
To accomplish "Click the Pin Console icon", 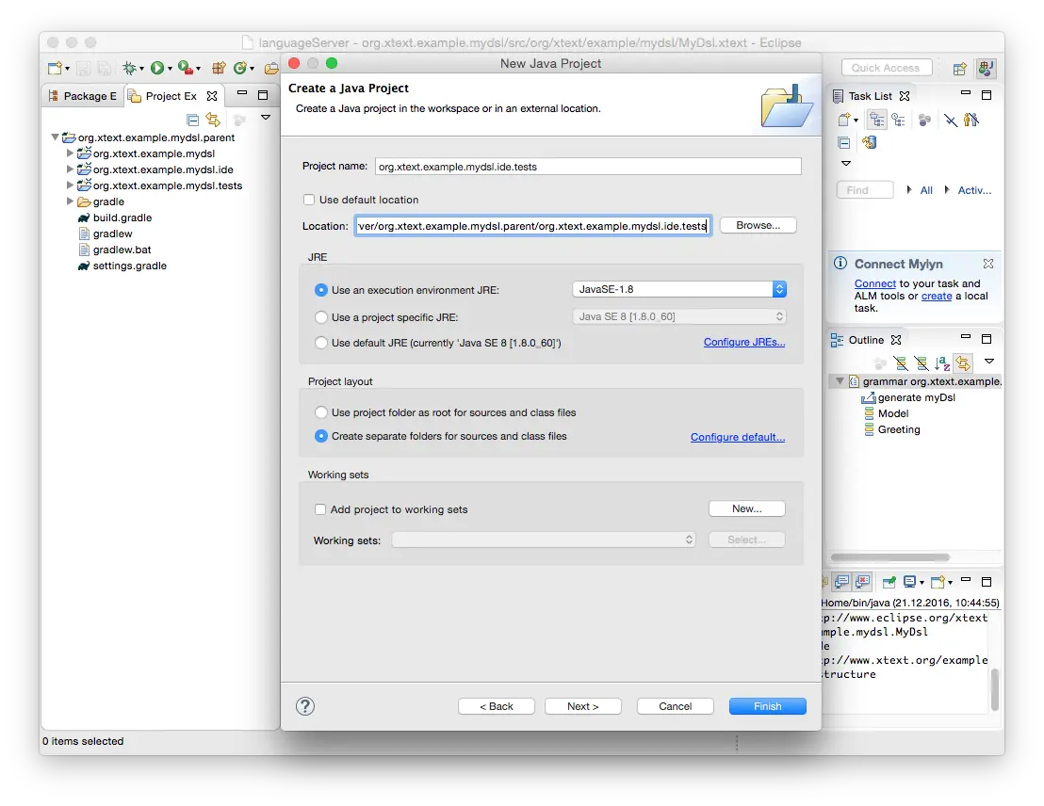I will pyautogui.click(x=889, y=582).
